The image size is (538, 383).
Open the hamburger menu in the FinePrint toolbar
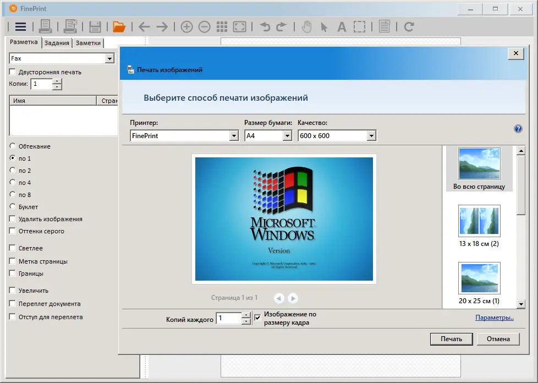20,27
